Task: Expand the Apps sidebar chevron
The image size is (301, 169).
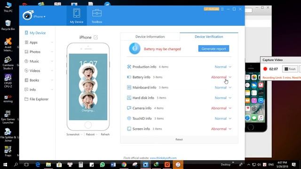Action: 52,42
